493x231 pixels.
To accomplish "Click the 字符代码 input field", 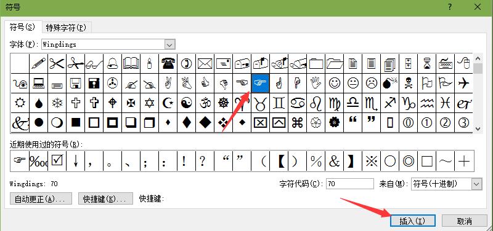I will (x=349, y=184).
